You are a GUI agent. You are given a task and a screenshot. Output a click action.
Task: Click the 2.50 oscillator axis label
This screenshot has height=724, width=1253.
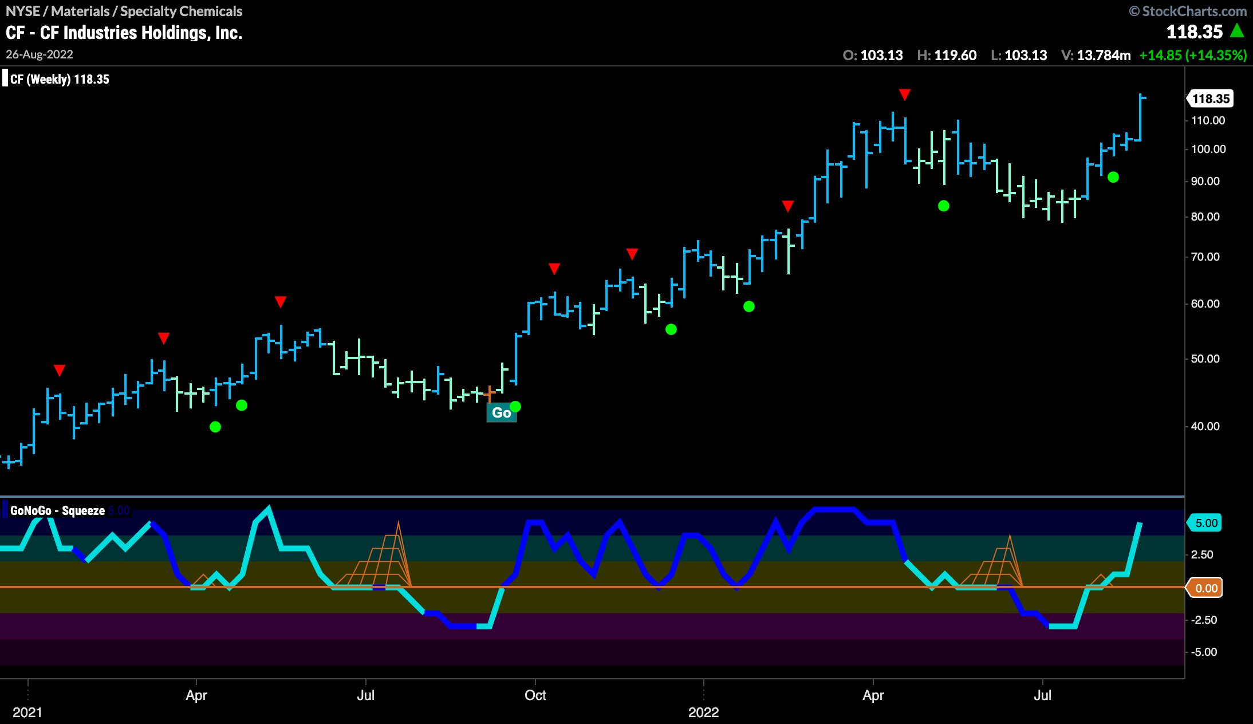(x=1202, y=555)
